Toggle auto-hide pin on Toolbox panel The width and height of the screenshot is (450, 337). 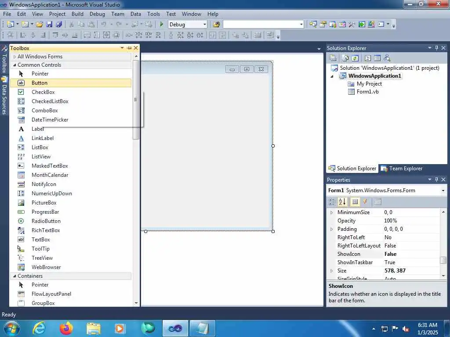click(x=129, y=48)
